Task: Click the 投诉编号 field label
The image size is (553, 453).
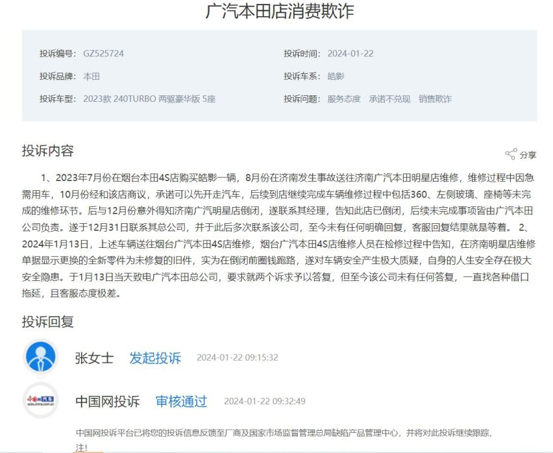Action: tap(58, 54)
